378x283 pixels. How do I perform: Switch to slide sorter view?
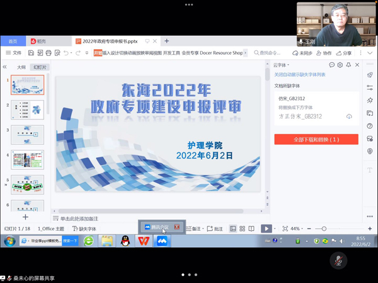(242, 229)
